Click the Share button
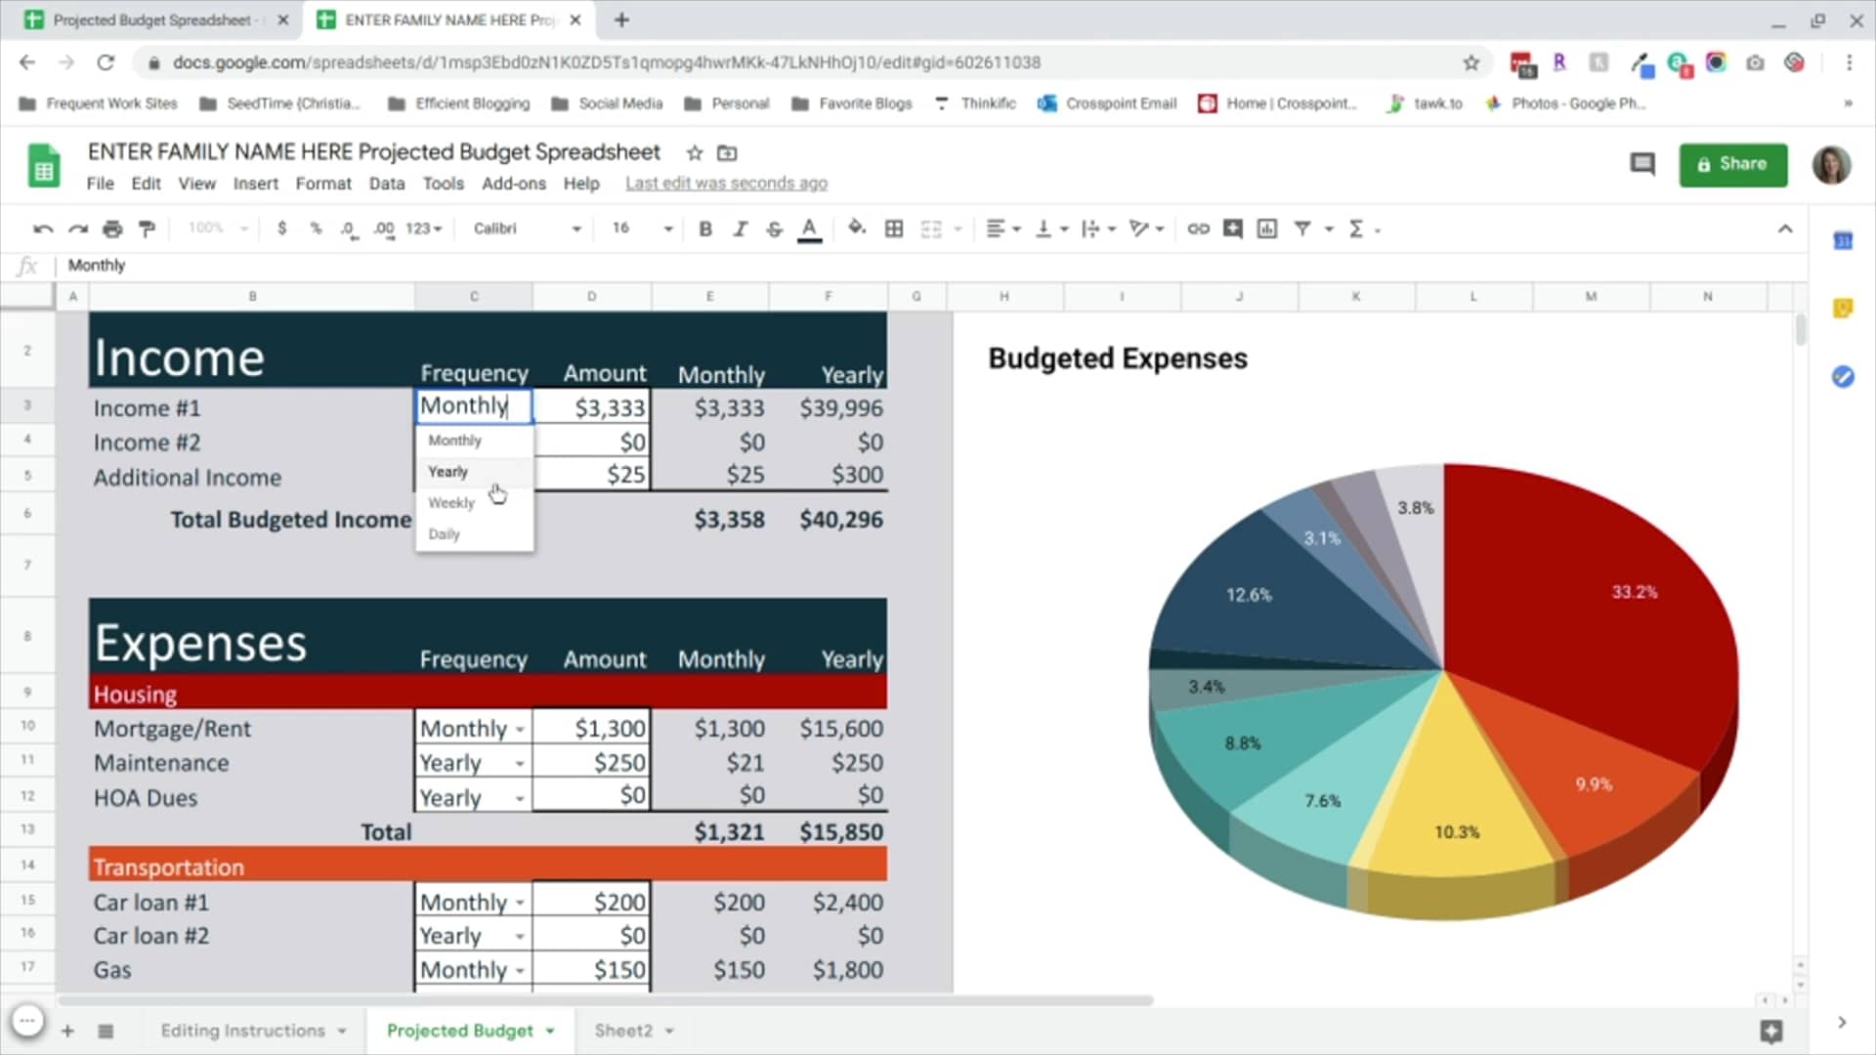 1732,164
